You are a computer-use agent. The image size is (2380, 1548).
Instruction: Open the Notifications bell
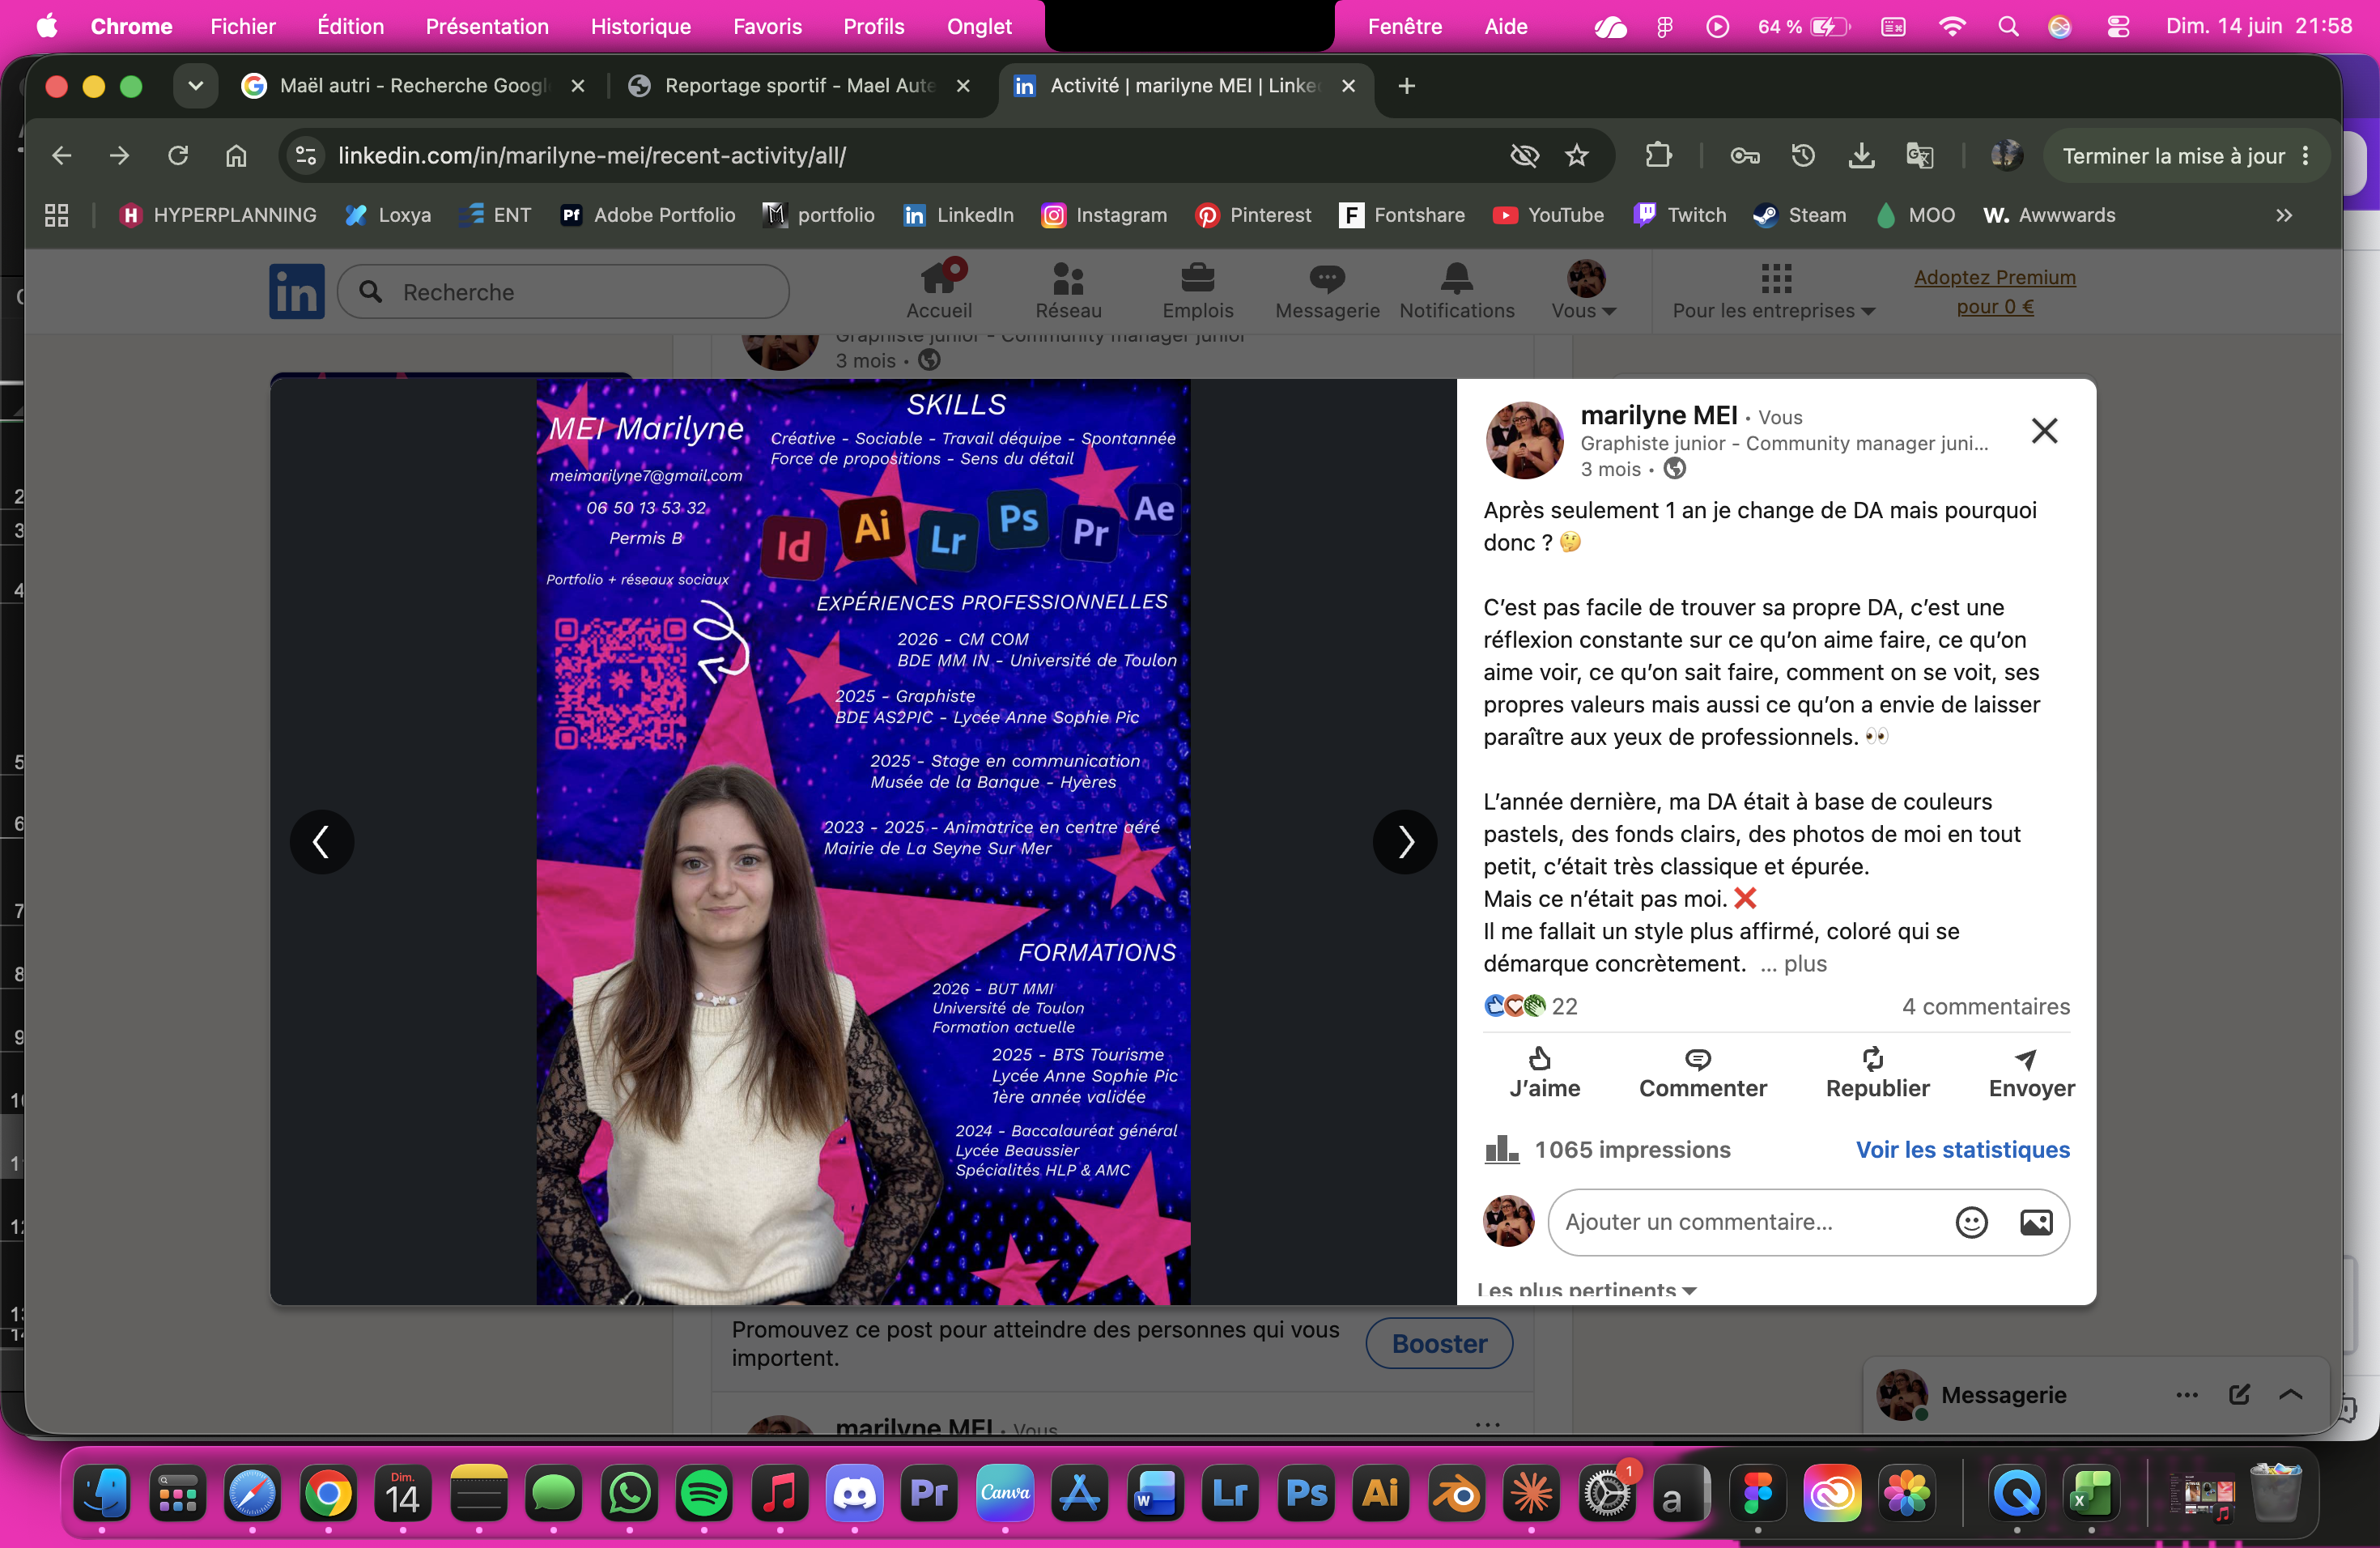tap(1456, 290)
